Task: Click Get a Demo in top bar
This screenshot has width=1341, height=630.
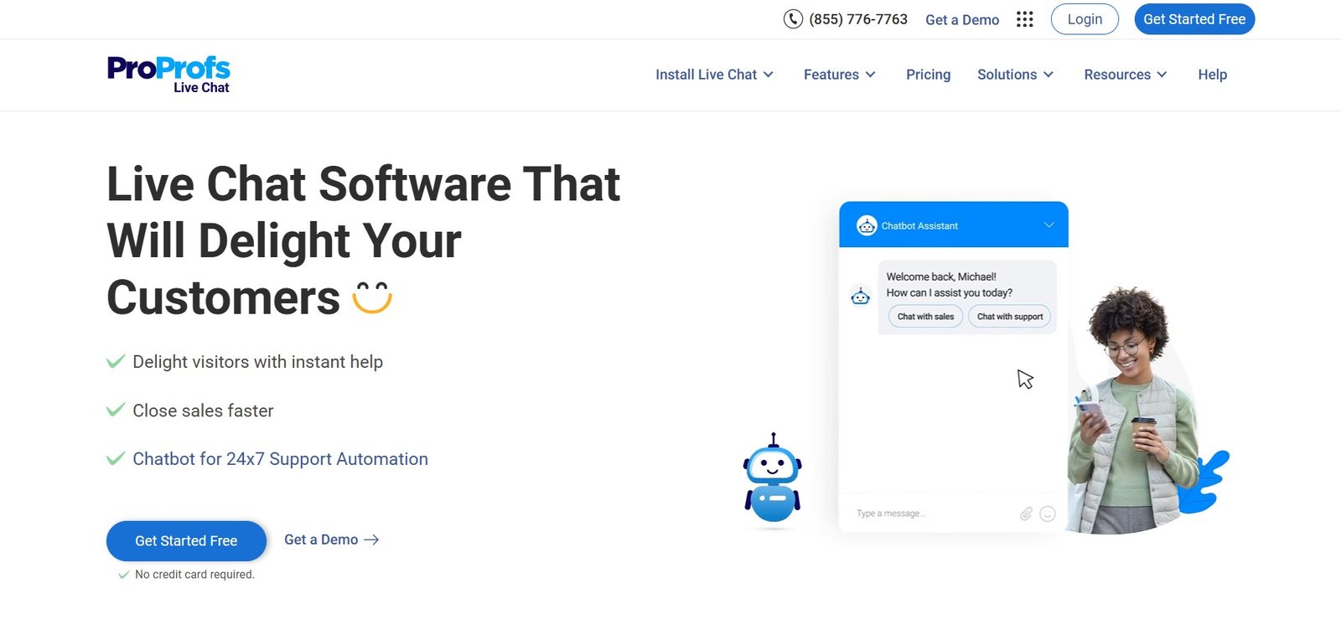Action: (962, 19)
